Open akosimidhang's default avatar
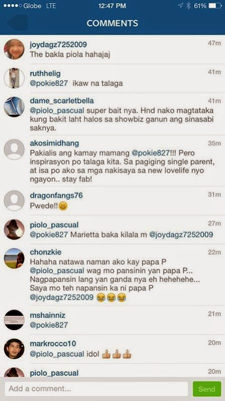 tap(14, 149)
